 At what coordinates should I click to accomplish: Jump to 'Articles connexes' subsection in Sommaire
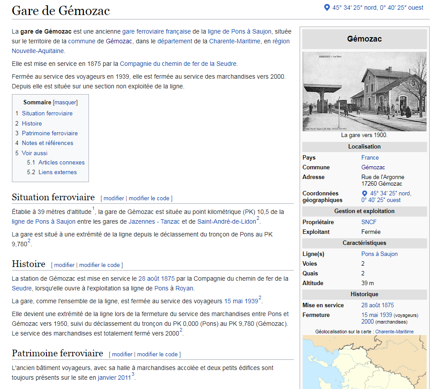point(62,163)
